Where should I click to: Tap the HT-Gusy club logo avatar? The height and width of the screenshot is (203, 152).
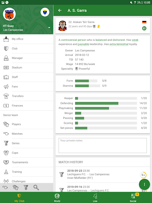(9, 14)
